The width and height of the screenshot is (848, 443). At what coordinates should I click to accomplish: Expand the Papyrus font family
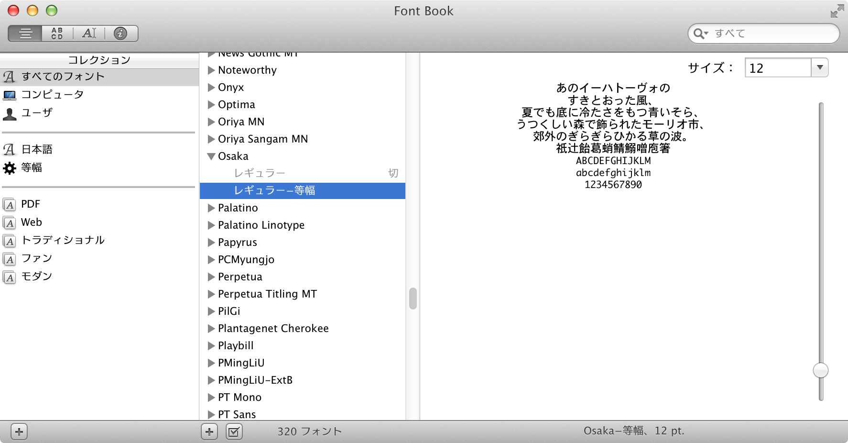pos(211,243)
